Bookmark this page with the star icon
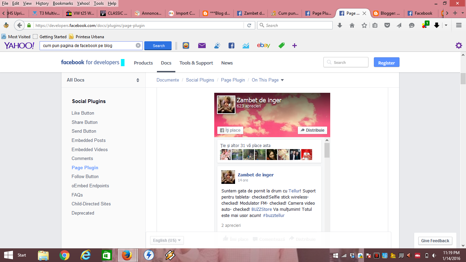The width and height of the screenshot is (466, 262). [364, 25]
